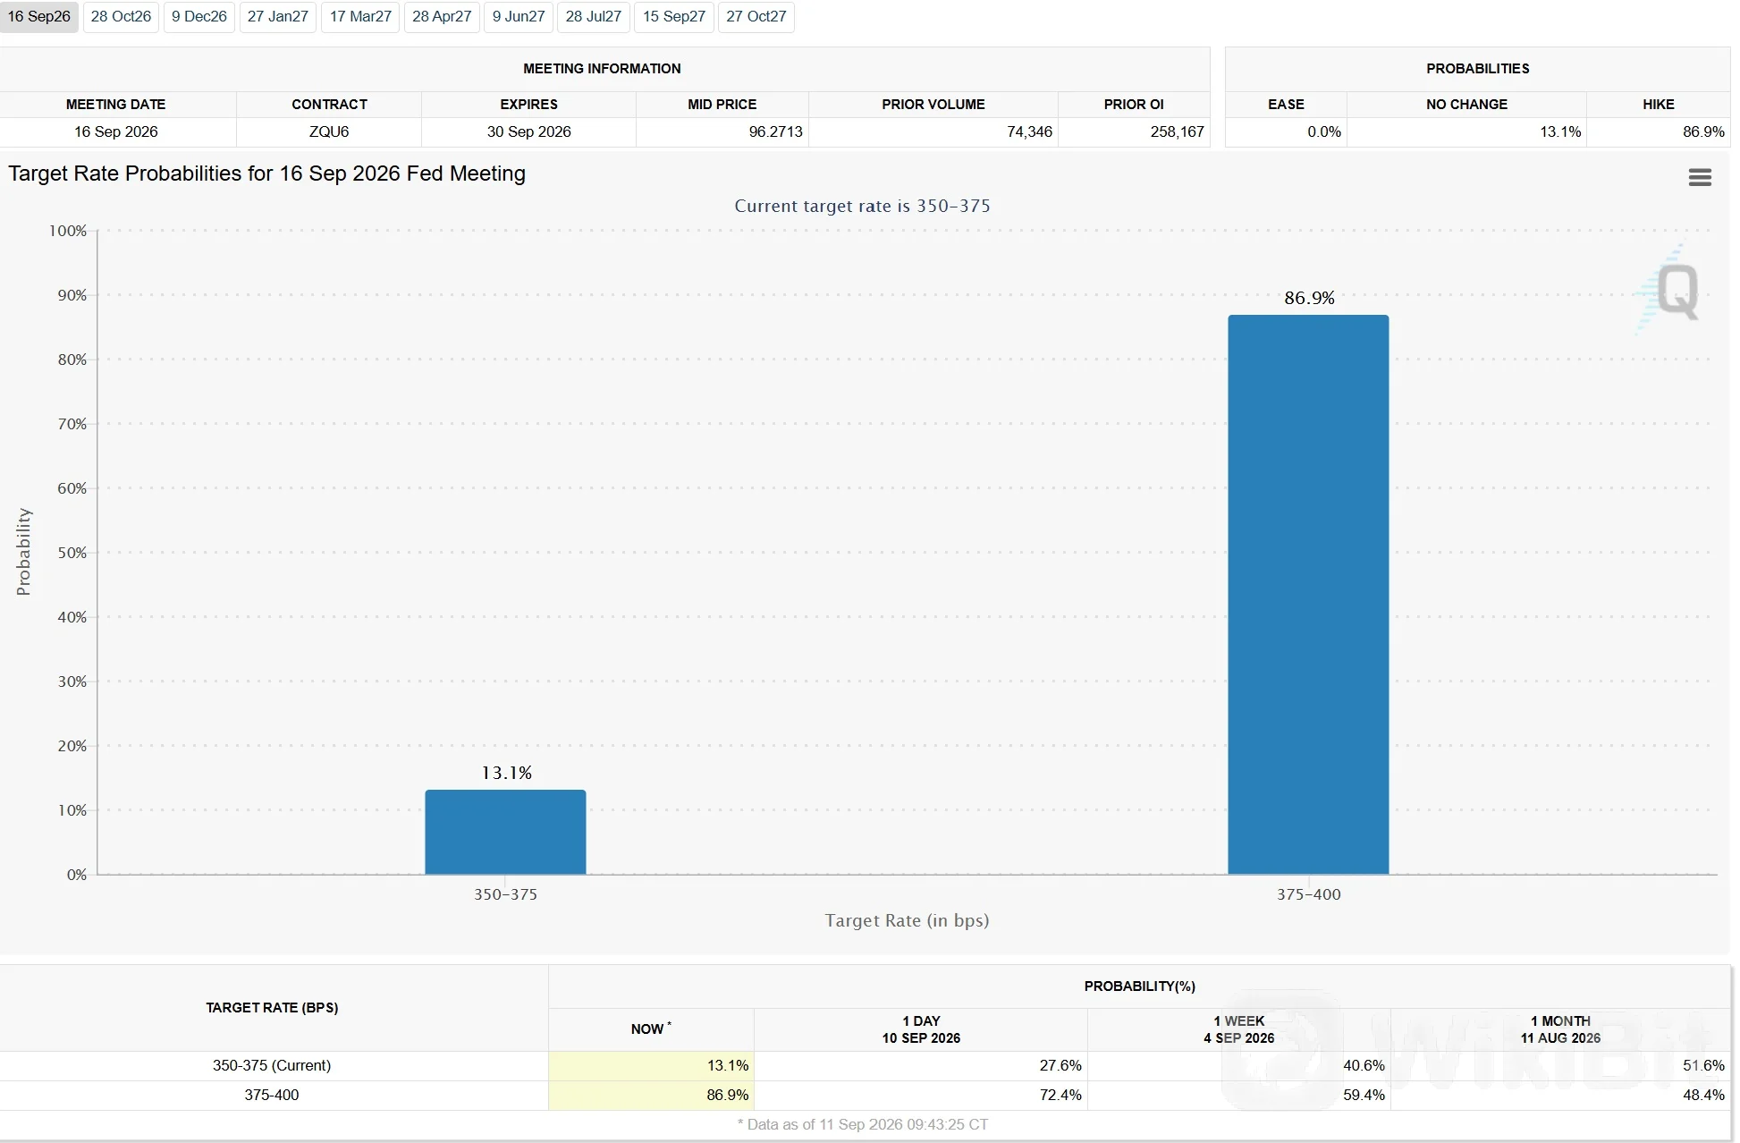
Task: Click the NO CHANGE probability header
Action: point(1466,105)
